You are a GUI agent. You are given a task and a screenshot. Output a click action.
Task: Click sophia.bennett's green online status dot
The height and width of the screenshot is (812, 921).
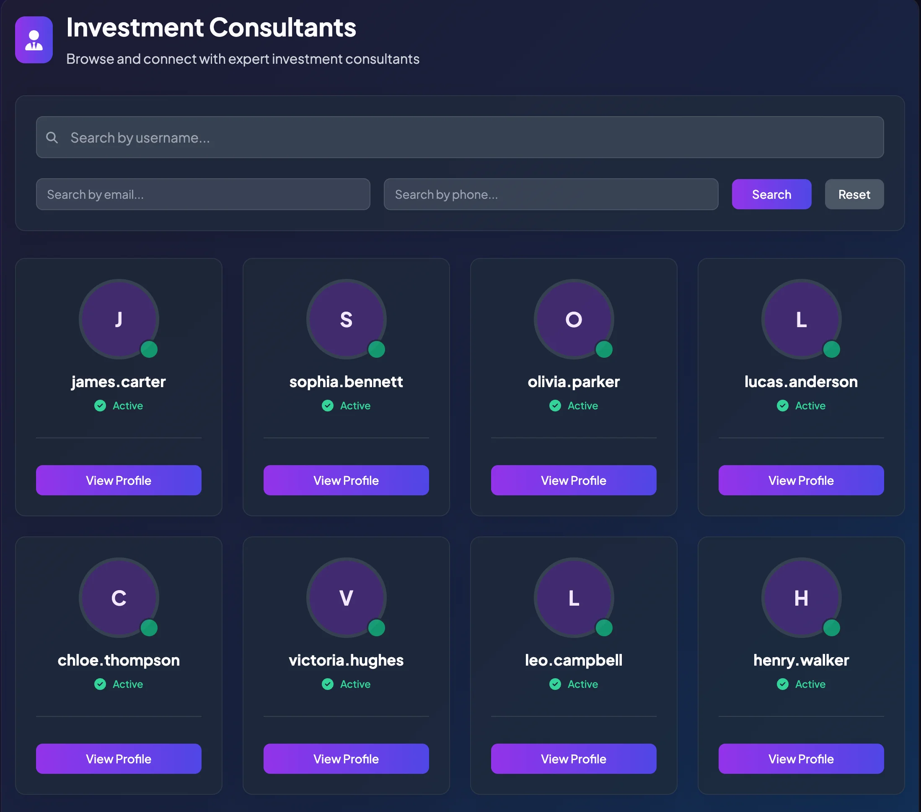pyautogui.click(x=376, y=349)
